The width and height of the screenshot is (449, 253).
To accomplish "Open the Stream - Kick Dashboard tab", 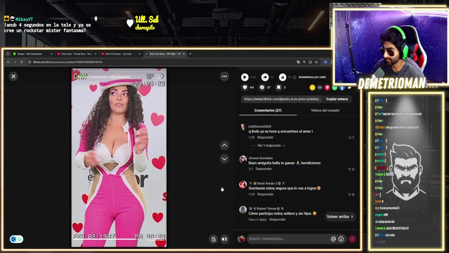I will pyautogui.click(x=29, y=54).
